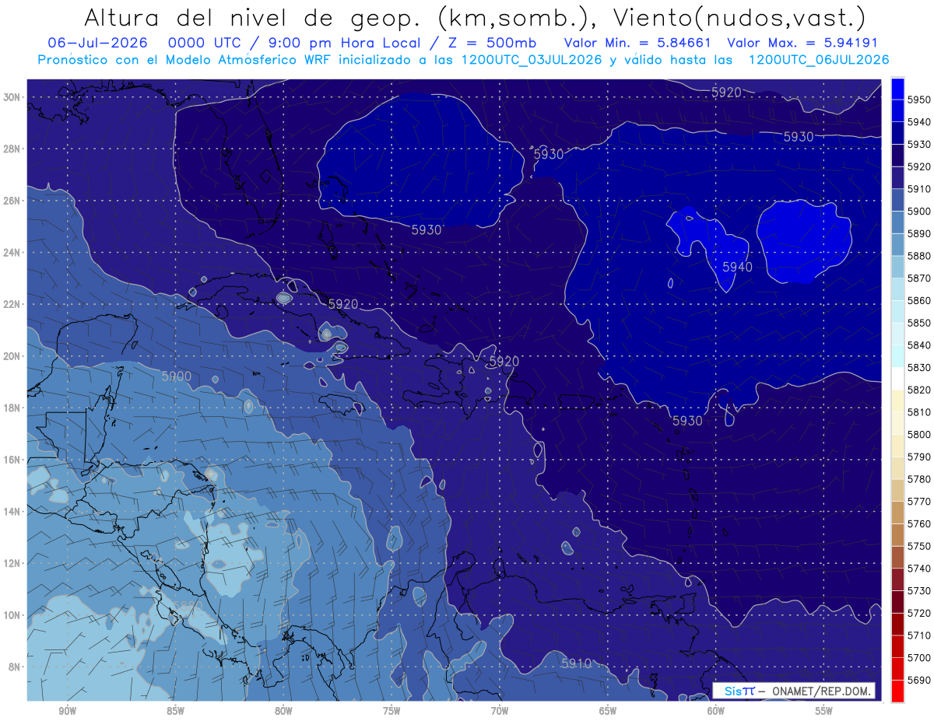
Task: Click the 5910 colorbar scale label
Action: [918, 189]
